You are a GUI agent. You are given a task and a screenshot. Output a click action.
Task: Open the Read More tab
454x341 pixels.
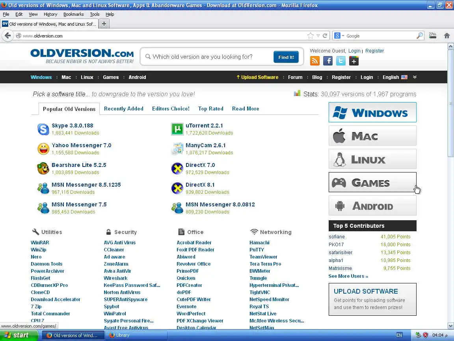[x=246, y=109]
